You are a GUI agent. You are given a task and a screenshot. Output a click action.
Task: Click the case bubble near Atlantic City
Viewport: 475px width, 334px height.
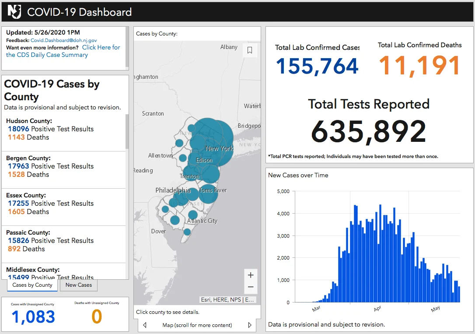tap(192, 215)
